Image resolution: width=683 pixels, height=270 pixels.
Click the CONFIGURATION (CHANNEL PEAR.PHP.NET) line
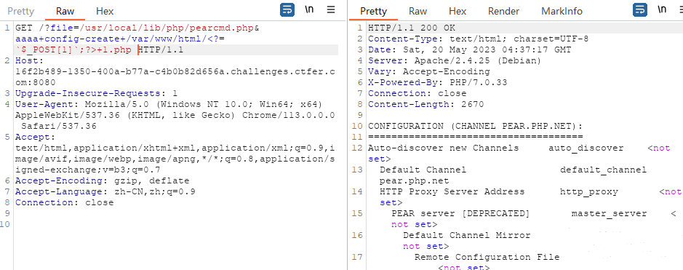click(x=475, y=126)
